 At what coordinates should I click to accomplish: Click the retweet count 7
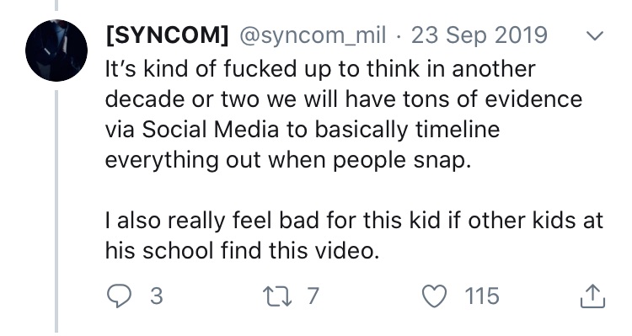coord(313,296)
